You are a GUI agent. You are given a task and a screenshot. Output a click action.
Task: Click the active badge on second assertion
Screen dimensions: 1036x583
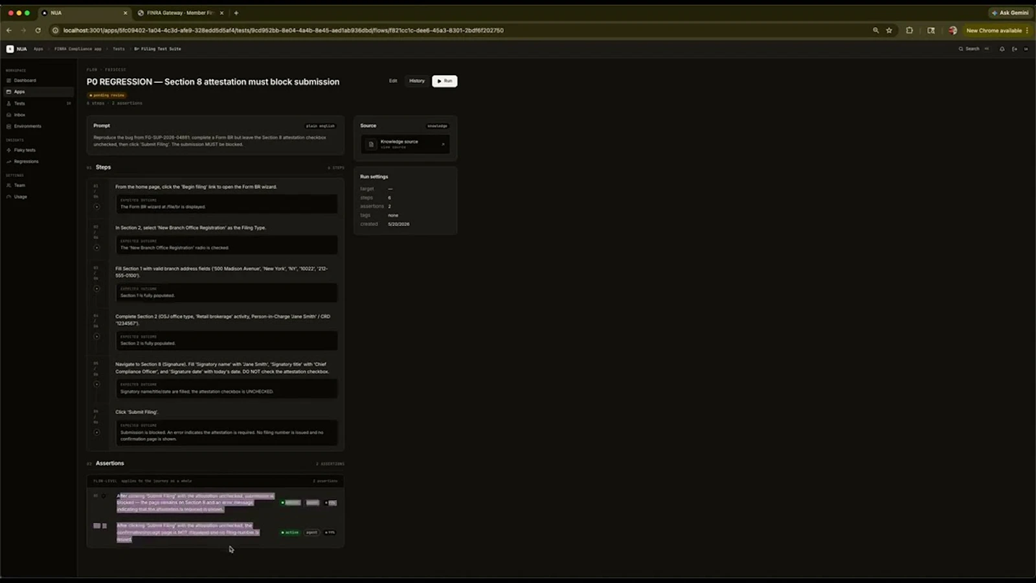pos(291,532)
